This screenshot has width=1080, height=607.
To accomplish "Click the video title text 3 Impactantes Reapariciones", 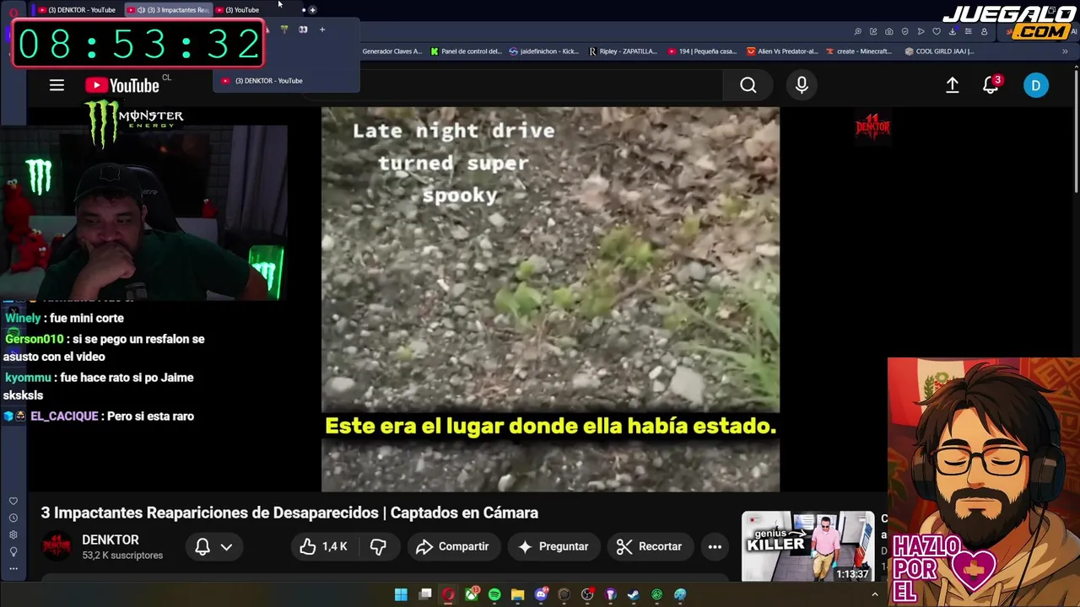I will [289, 513].
